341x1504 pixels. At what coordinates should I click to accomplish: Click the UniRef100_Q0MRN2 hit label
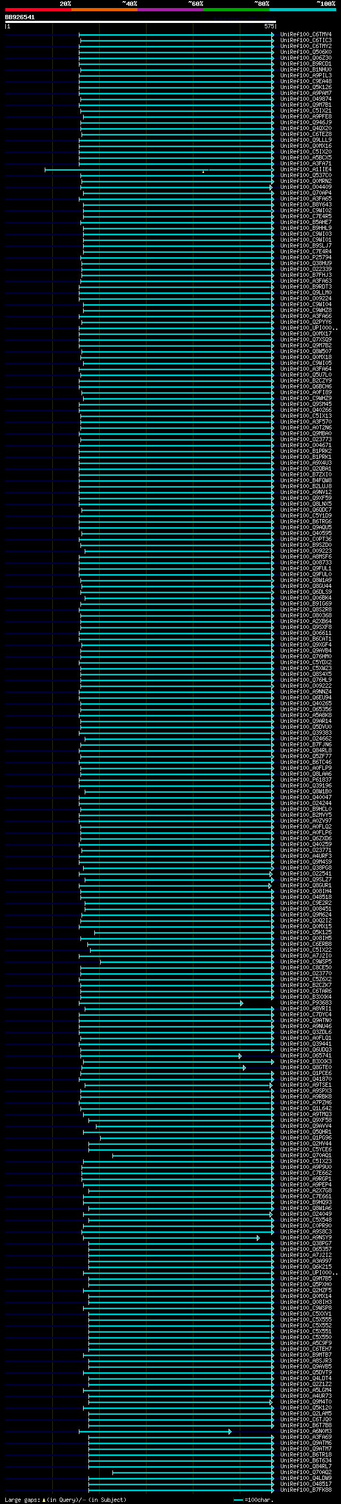pyautogui.click(x=306, y=181)
